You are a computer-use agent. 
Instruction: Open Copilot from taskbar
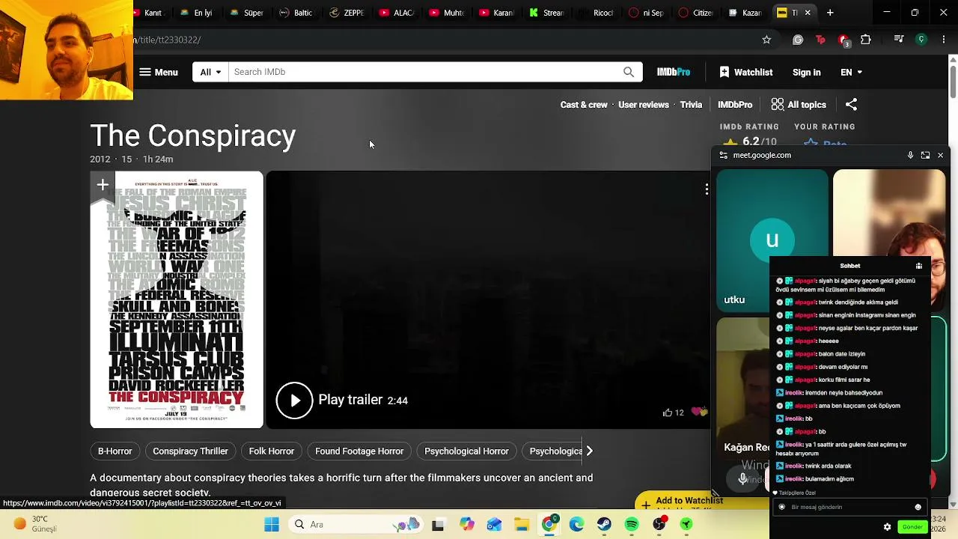coord(467,524)
